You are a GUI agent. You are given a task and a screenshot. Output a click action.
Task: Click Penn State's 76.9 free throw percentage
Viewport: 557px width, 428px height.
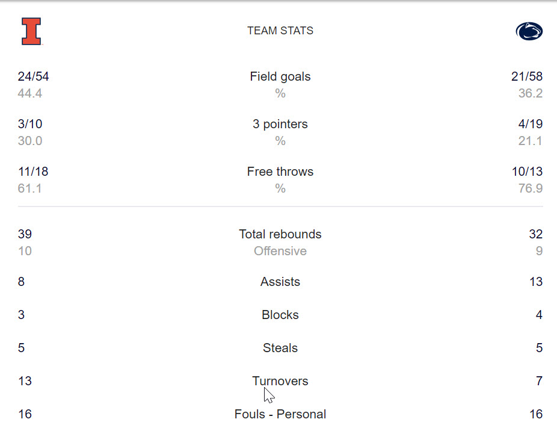pyautogui.click(x=531, y=188)
